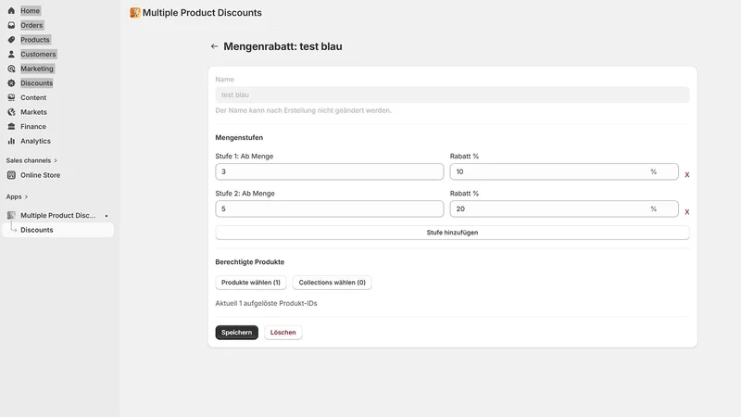Image resolution: width=741 pixels, height=417 pixels.
Task: Open the Orders menu item
Action: [31, 25]
